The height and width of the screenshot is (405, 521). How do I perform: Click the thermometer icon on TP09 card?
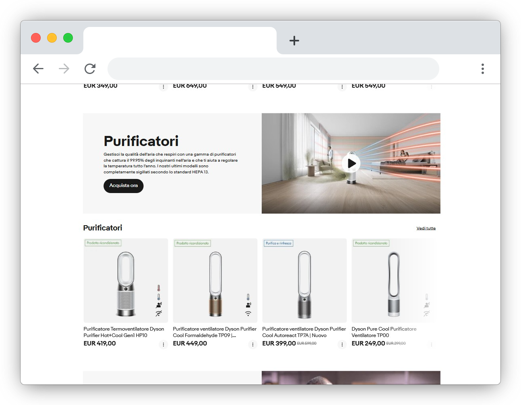[x=248, y=297]
